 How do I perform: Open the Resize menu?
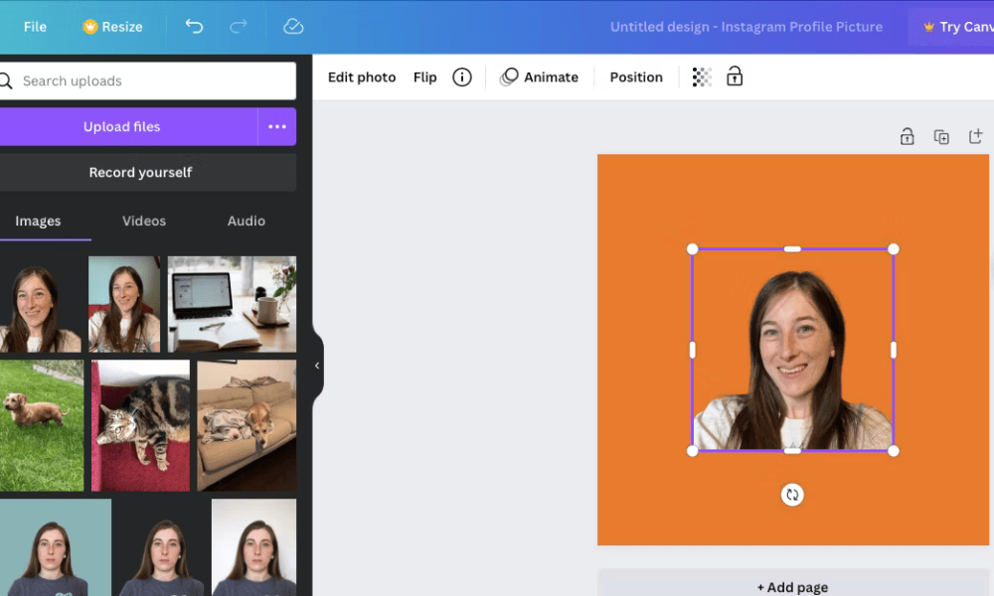click(x=113, y=27)
